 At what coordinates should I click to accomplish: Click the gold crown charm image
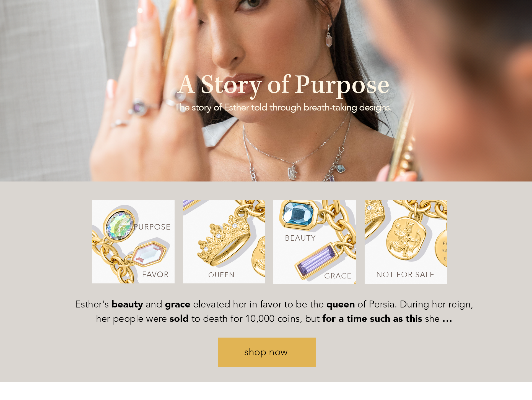224,242
